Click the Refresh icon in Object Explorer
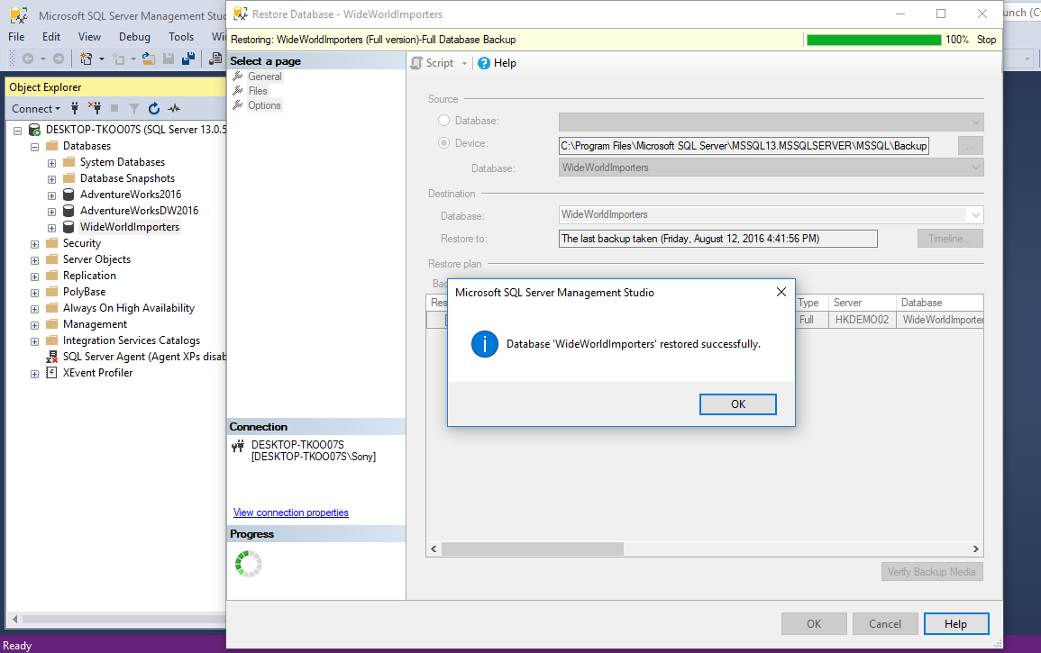 click(x=154, y=108)
